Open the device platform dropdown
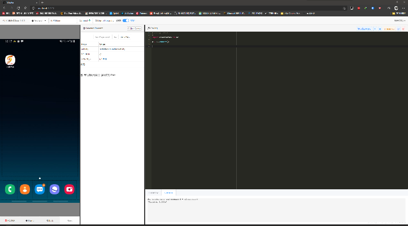 38,20
